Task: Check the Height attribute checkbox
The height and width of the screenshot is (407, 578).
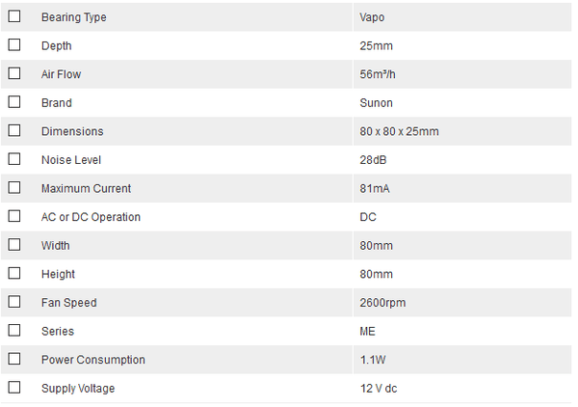Action: point(14,273)
